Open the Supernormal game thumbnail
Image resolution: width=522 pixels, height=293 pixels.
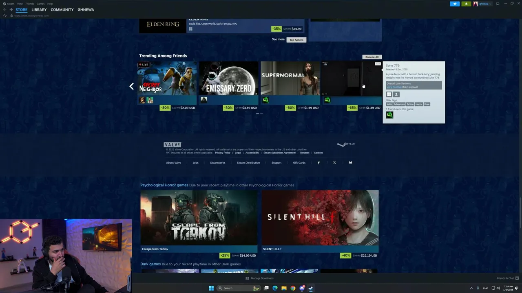[x=290, y=78]
